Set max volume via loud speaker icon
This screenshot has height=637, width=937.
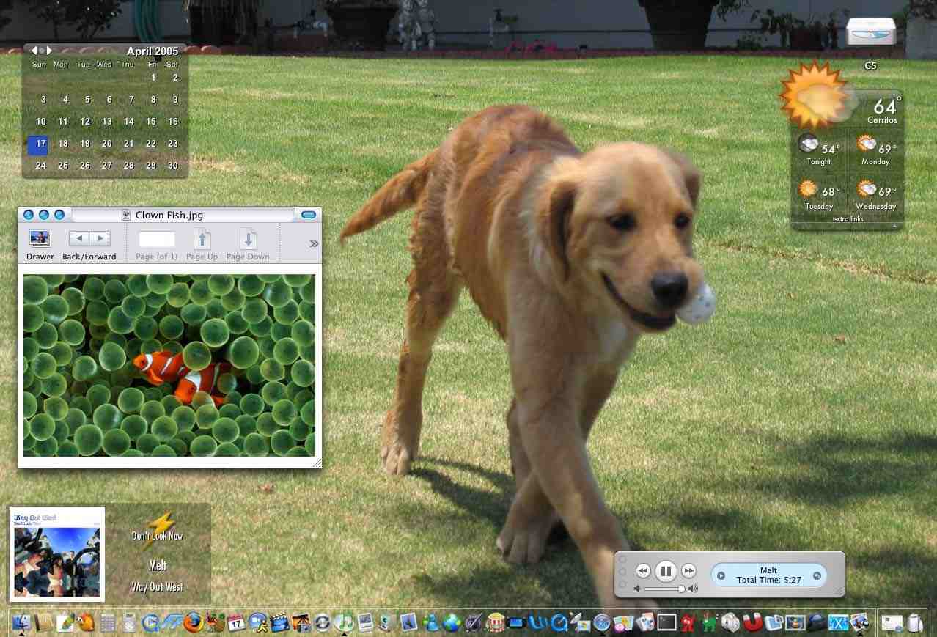pyautogui.click(x=693, y=589)
